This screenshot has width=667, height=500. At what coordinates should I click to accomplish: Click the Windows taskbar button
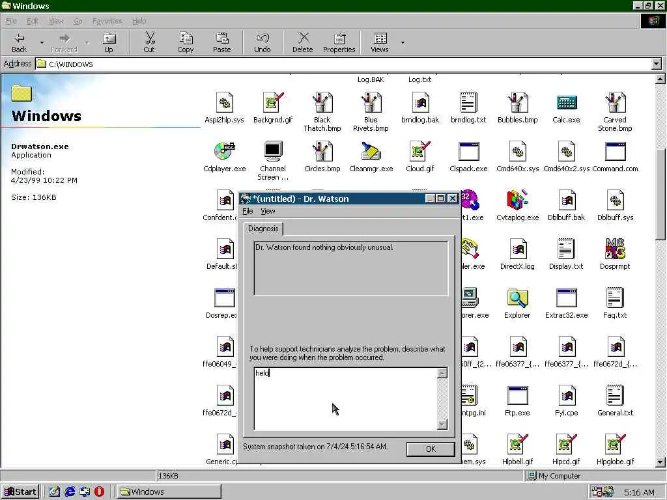click(x=169, y=492)
